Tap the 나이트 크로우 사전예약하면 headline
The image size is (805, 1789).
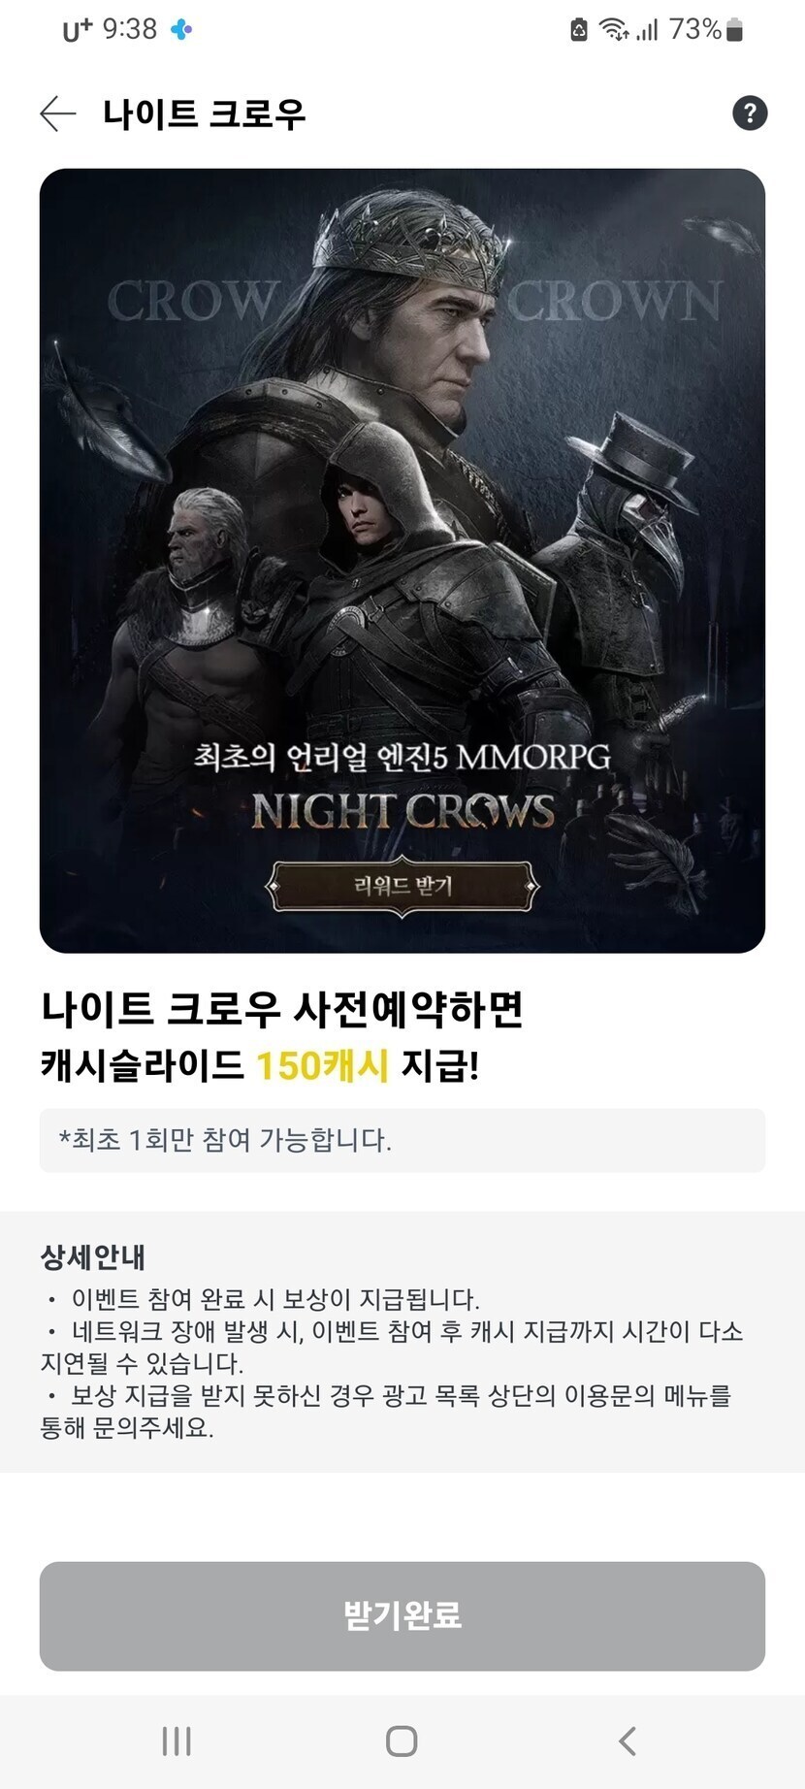[x=282, y=1009]
